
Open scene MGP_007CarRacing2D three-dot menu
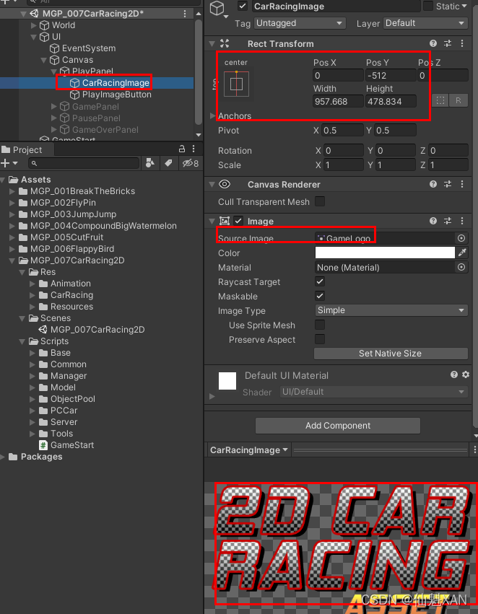click(185, 13)
